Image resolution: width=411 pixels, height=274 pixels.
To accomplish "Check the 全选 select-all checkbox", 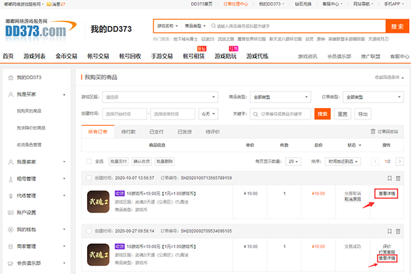I will (x=89, y=161).
